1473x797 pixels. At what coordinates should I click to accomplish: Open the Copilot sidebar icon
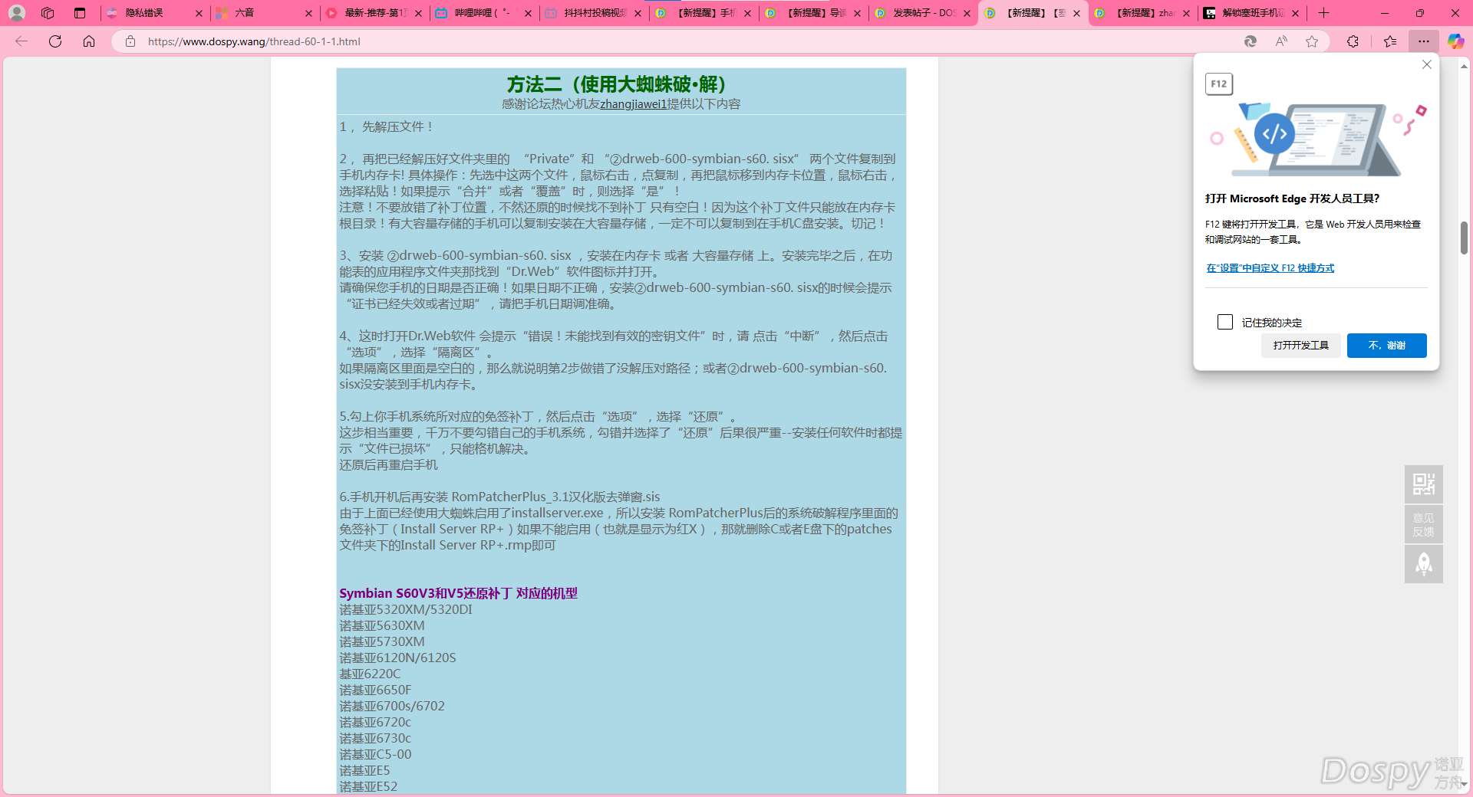[x=1455, y=41]
